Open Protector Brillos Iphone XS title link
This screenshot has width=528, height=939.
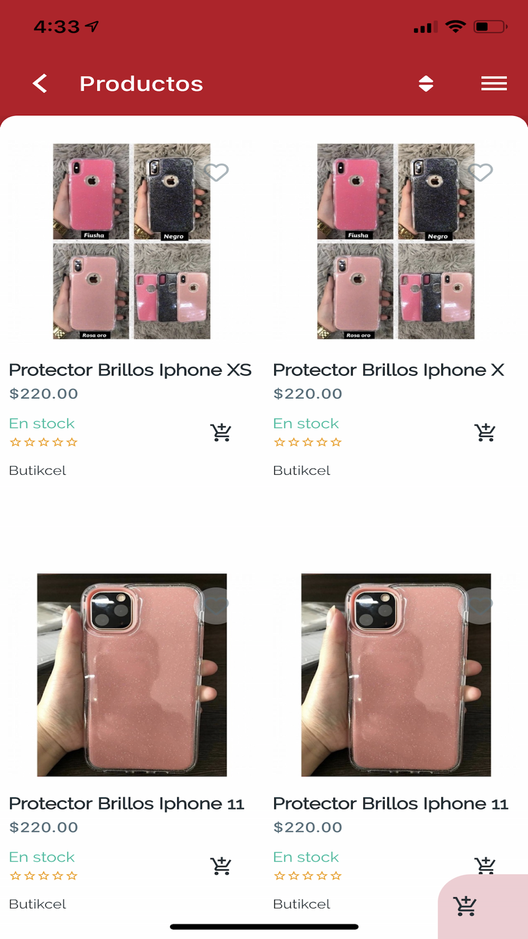[x=130, y=370]
